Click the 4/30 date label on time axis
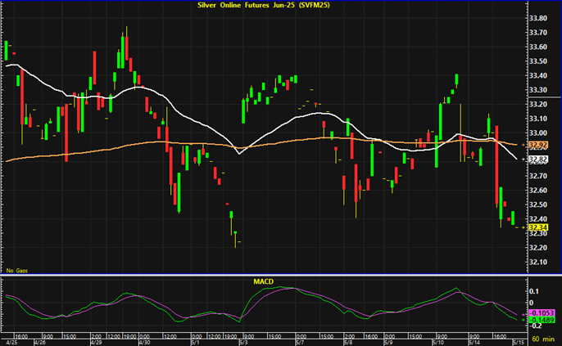The width and height of the screenshot is (562, 346). coord(145,340)
